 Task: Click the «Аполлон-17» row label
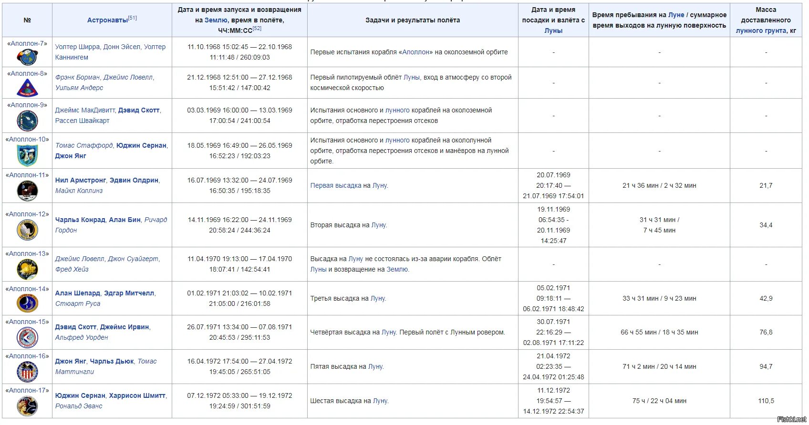(x=27, y=390)
